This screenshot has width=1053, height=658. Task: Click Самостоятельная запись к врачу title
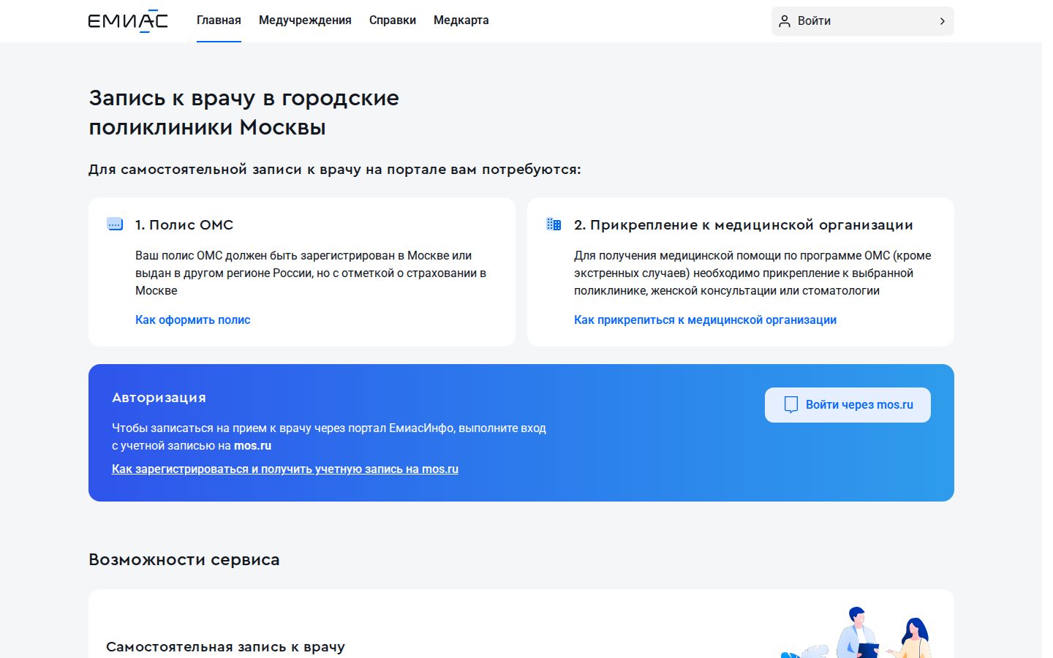tap(225, 646)
